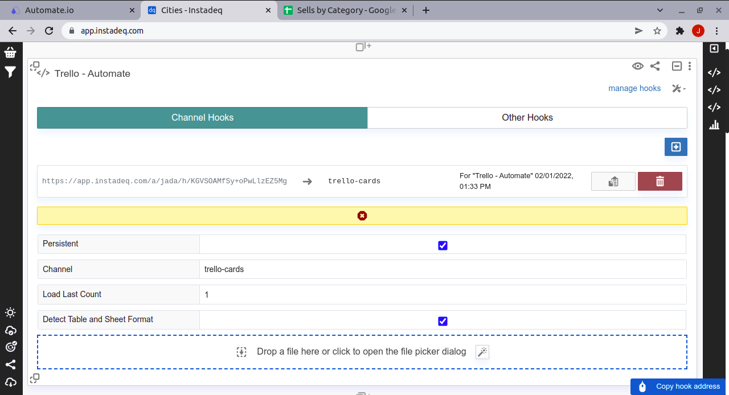
Task: Reload the current page
Action: click(49, 31)
